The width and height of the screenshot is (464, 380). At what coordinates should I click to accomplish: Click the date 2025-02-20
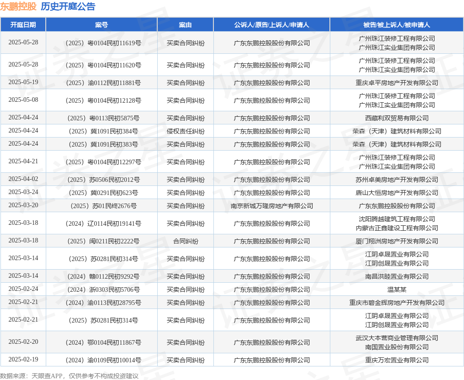[x=23, y=342]
